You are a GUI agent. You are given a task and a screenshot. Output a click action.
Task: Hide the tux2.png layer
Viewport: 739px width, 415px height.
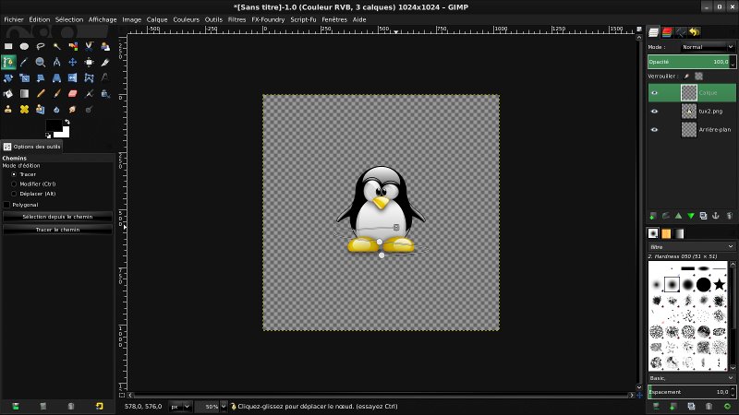tap(655, 111)
